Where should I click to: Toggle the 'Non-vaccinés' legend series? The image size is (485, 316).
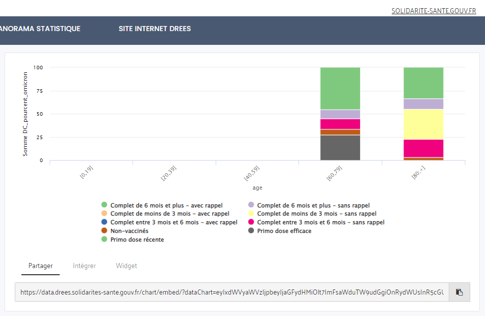(x=129, y=231)
